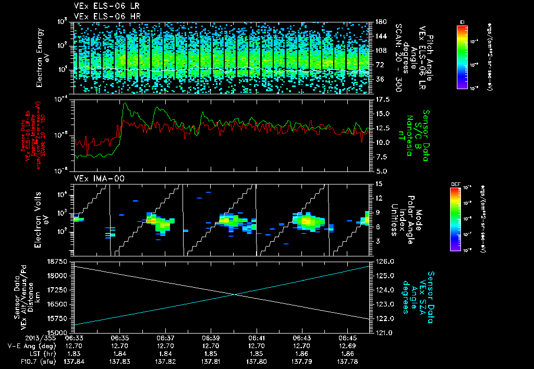Screen dimensions: 534x369
Task: Click the 'Mode Polar Angle Index Unitless' label
Action: coord(406,220)
